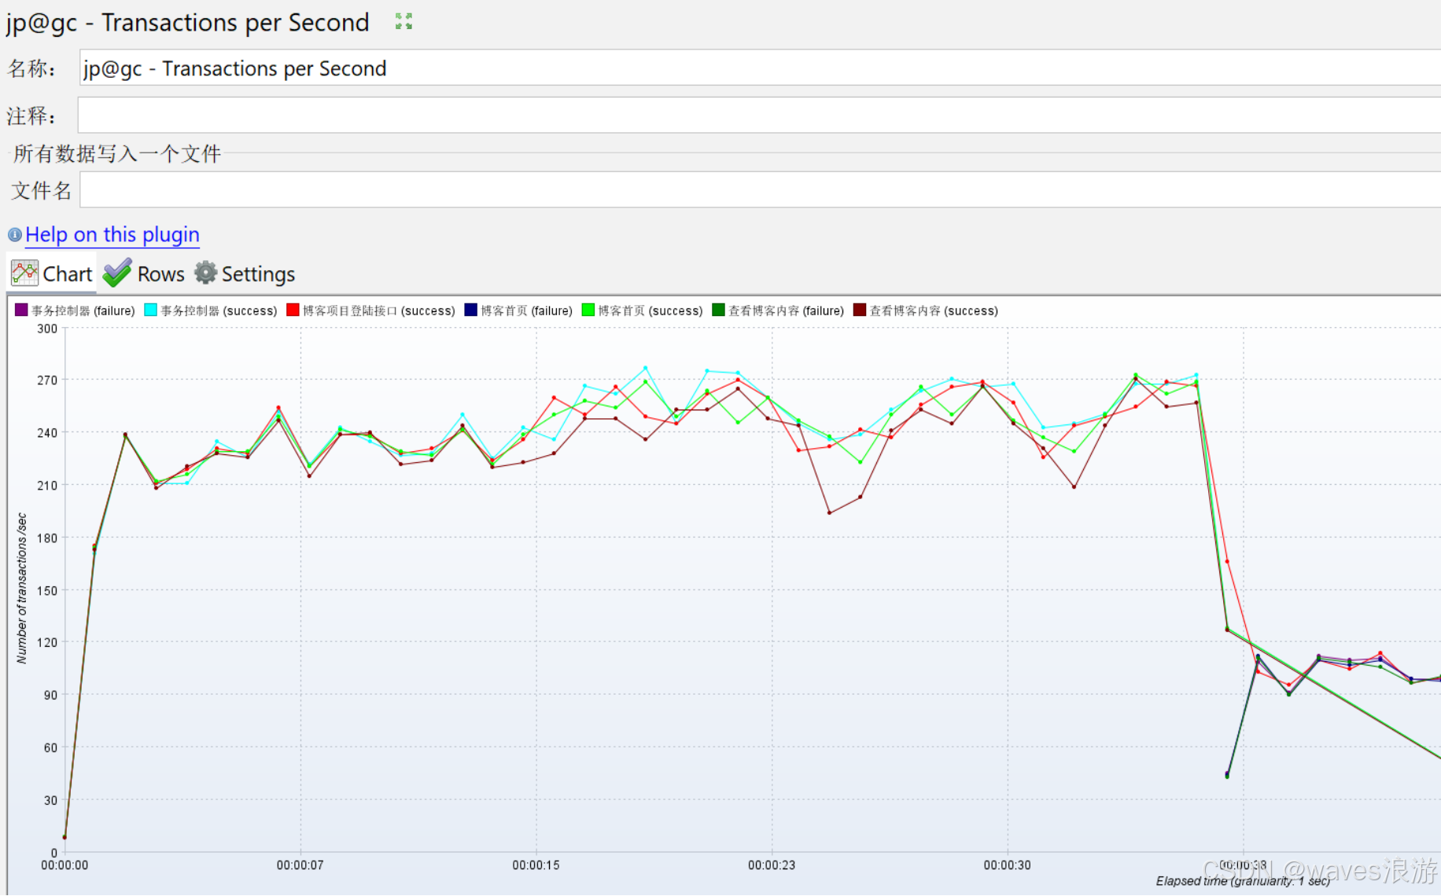This screenshot has height=896, width=1441.
Task: Click the 00:00:15 x-axis label
Action: (536, 865)
